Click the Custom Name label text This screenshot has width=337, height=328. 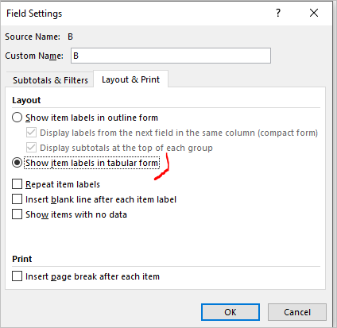coord(34,56)
